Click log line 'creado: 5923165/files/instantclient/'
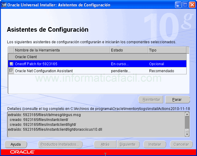The width and height of the screenshot is (197, 156). [x=39, y=120]
